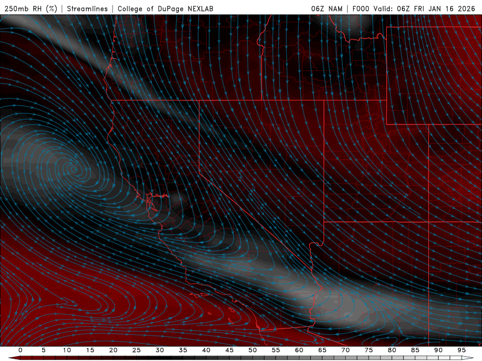Click the colorbar label '75'

click(x=369, y=350)
